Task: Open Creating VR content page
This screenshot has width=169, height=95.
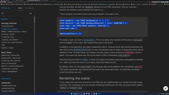Action: (11, 61)
